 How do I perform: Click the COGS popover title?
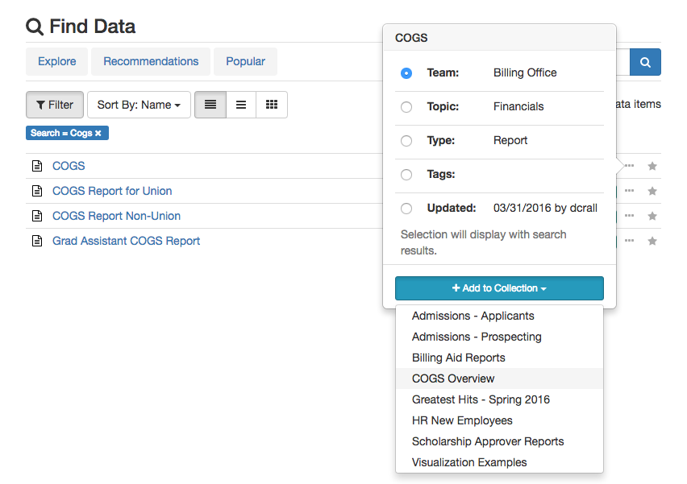click(411, 38)
